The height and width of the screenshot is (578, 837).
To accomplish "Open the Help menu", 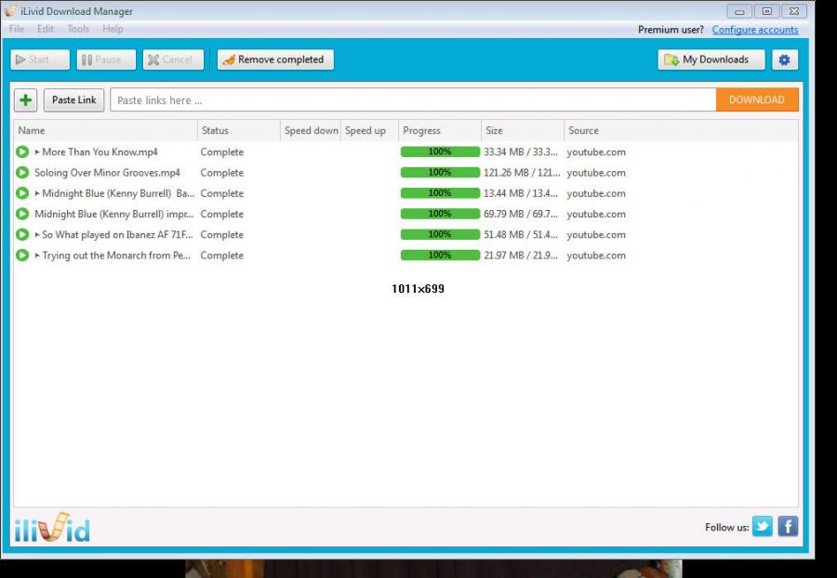I will pyautogui.click(x=113, y=29).
